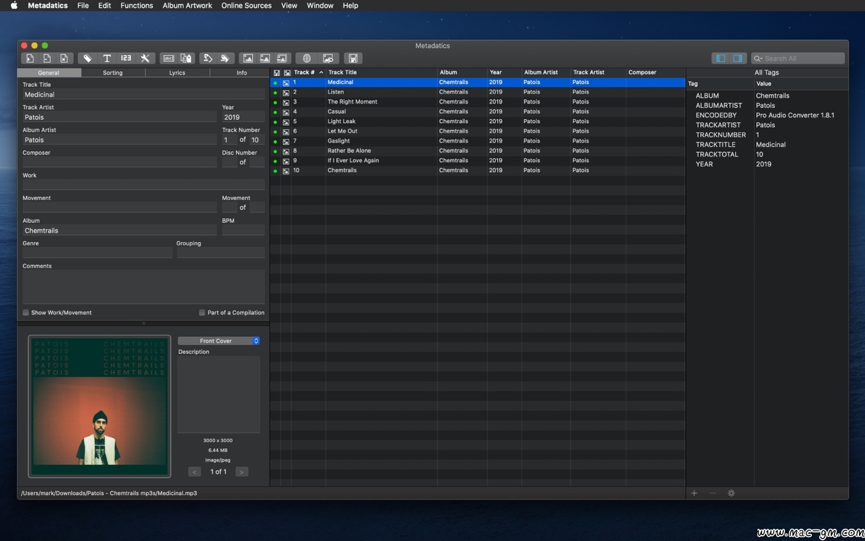Screen dimensions: 865x541
Task: Select the 'Rather Be Alone' track row
Action: 478,151
